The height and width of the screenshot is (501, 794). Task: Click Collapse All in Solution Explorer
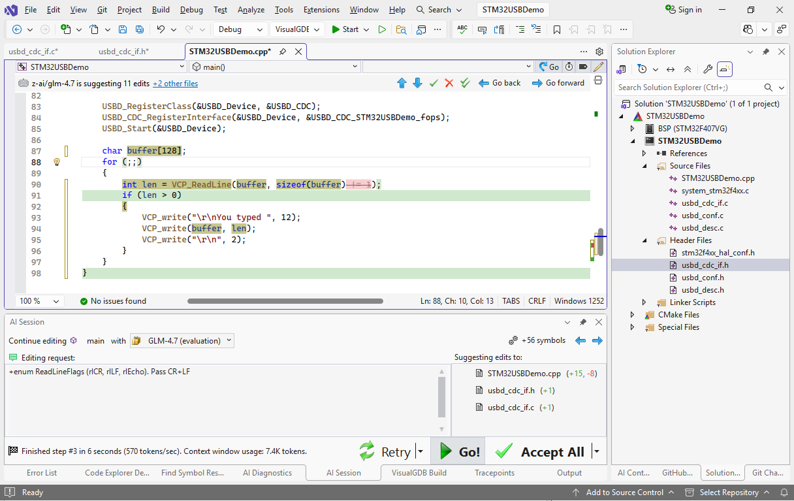click(x=688, y=69)
